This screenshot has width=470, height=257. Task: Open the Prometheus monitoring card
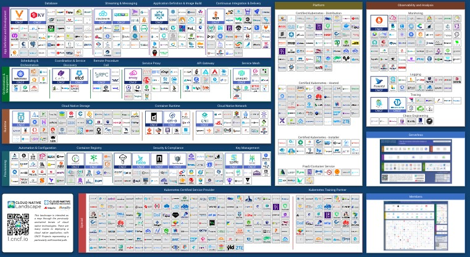pyautogui.click(x=379, y=23)
